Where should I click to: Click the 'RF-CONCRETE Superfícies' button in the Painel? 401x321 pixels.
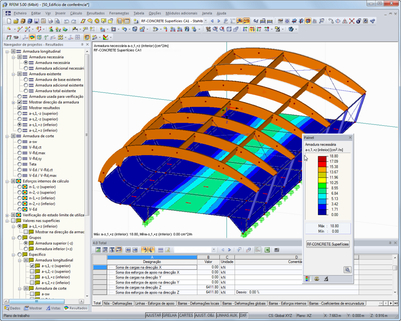point(327,244)
